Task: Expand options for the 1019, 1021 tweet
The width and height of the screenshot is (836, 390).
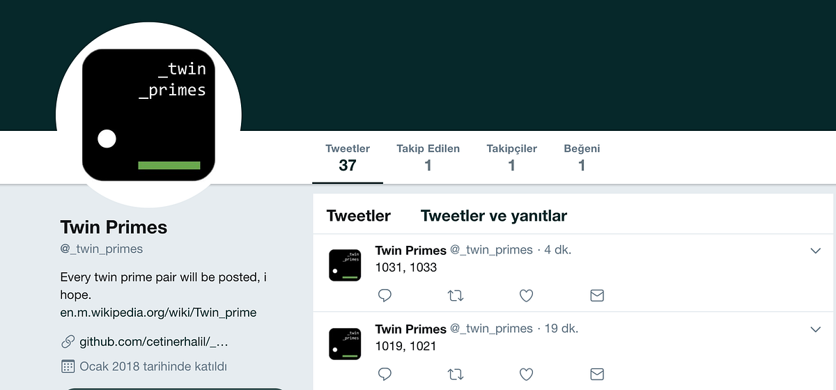Action: tap(816, 329)
